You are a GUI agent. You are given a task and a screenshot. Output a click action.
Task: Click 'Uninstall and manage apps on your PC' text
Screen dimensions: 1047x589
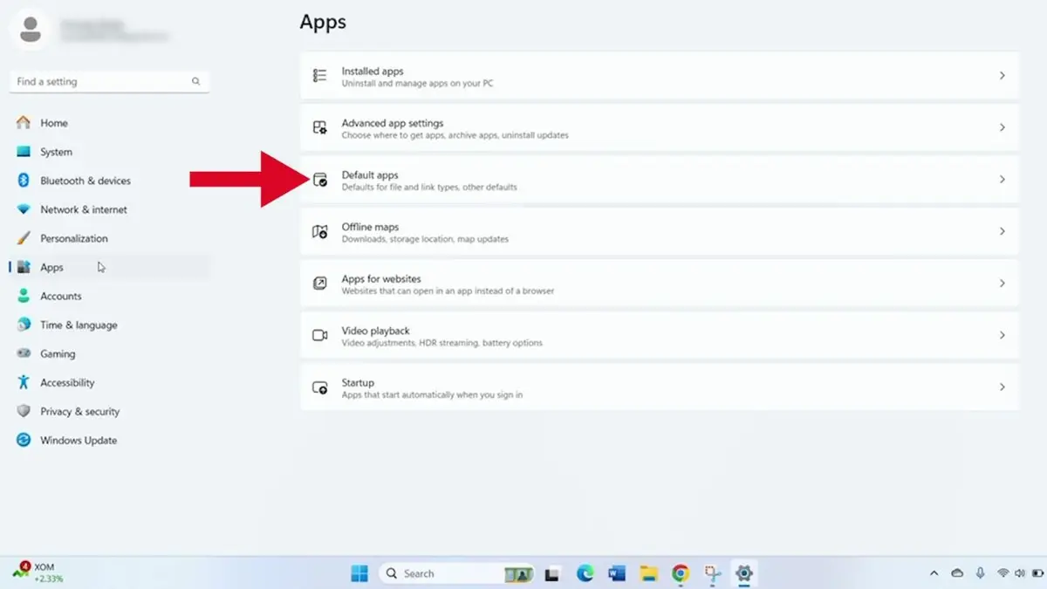click(417, 84)
